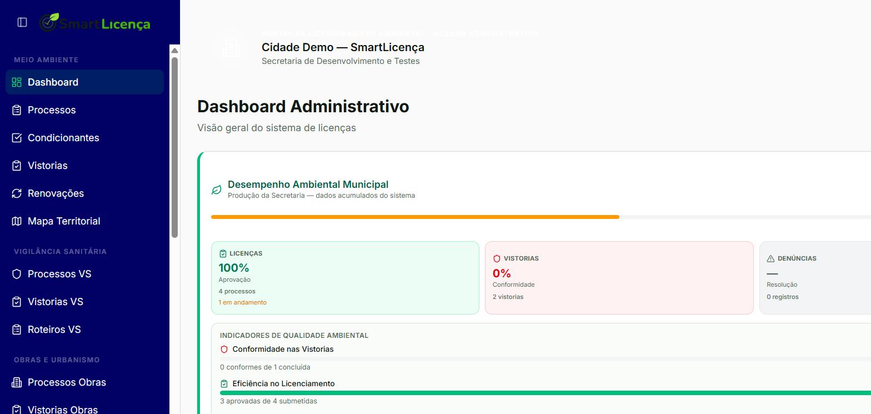
Task: Click 'Cidade Demo — SmartLicença' title
Action: point(343,47)
